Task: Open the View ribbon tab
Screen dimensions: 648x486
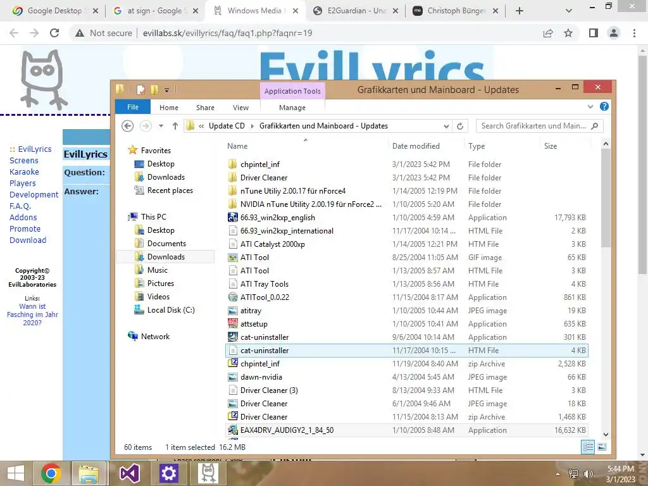Action: [x=240, y=108]
